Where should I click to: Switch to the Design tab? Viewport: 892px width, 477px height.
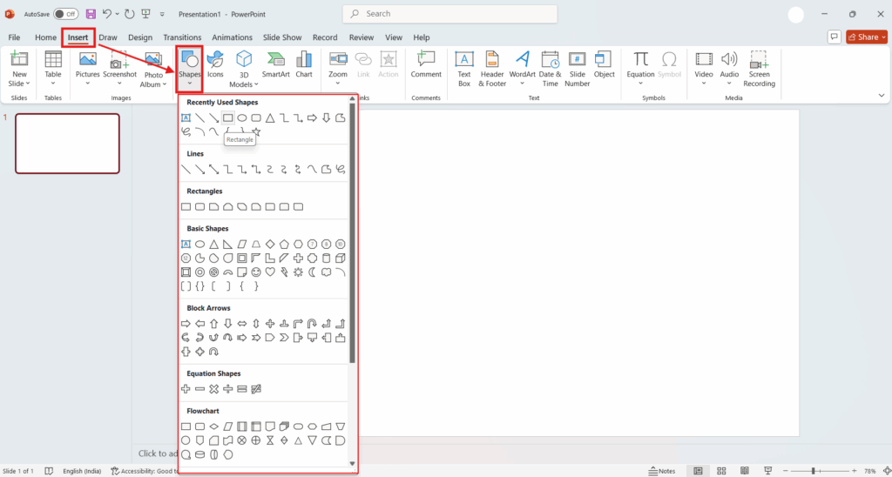[x=140, y=37]
